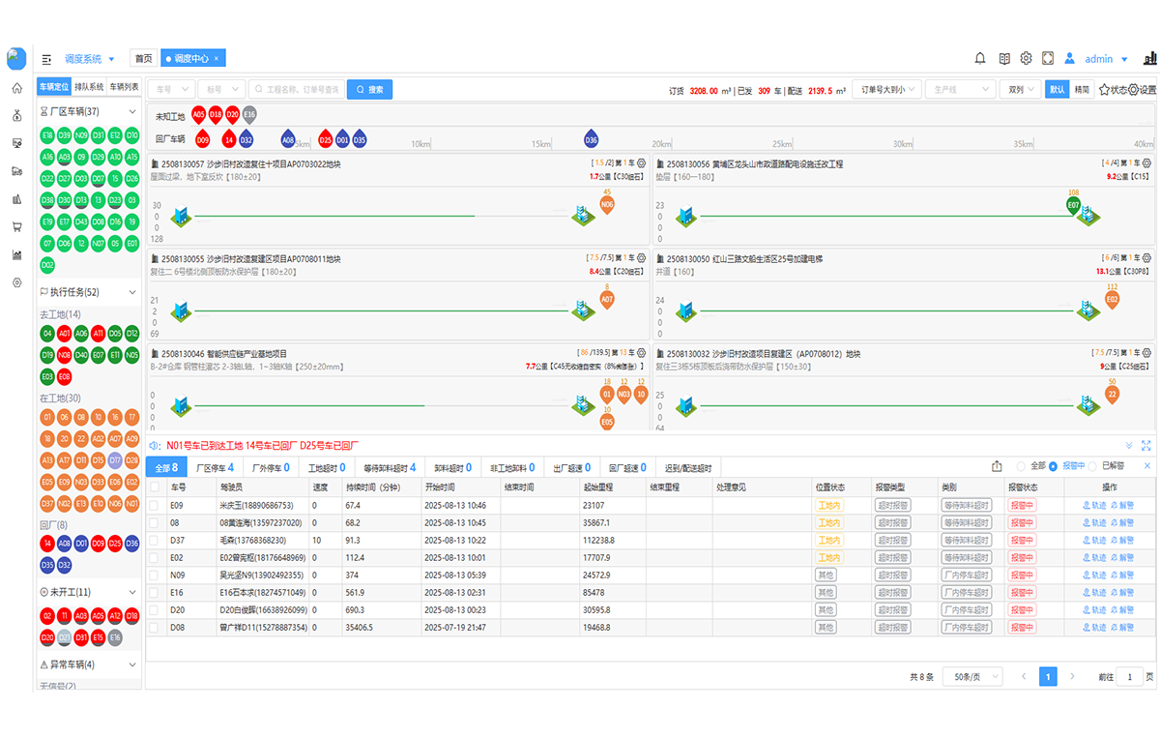This screenshot has width=1160, height=738.
Task: Open the 设置 gear in filter bar
Action: tap(1142, 90)
